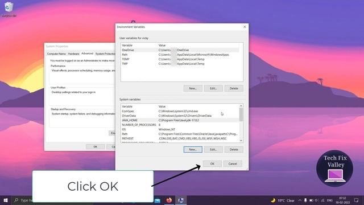Close the Environment Variables dialog
The width and height of the screenshot is (364, 205).
coord(245,27)
